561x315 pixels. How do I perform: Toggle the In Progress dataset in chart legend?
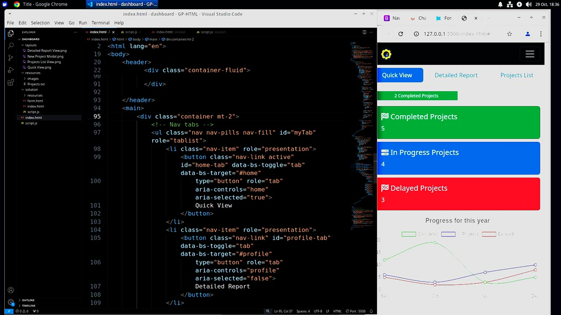coord(460,234)
